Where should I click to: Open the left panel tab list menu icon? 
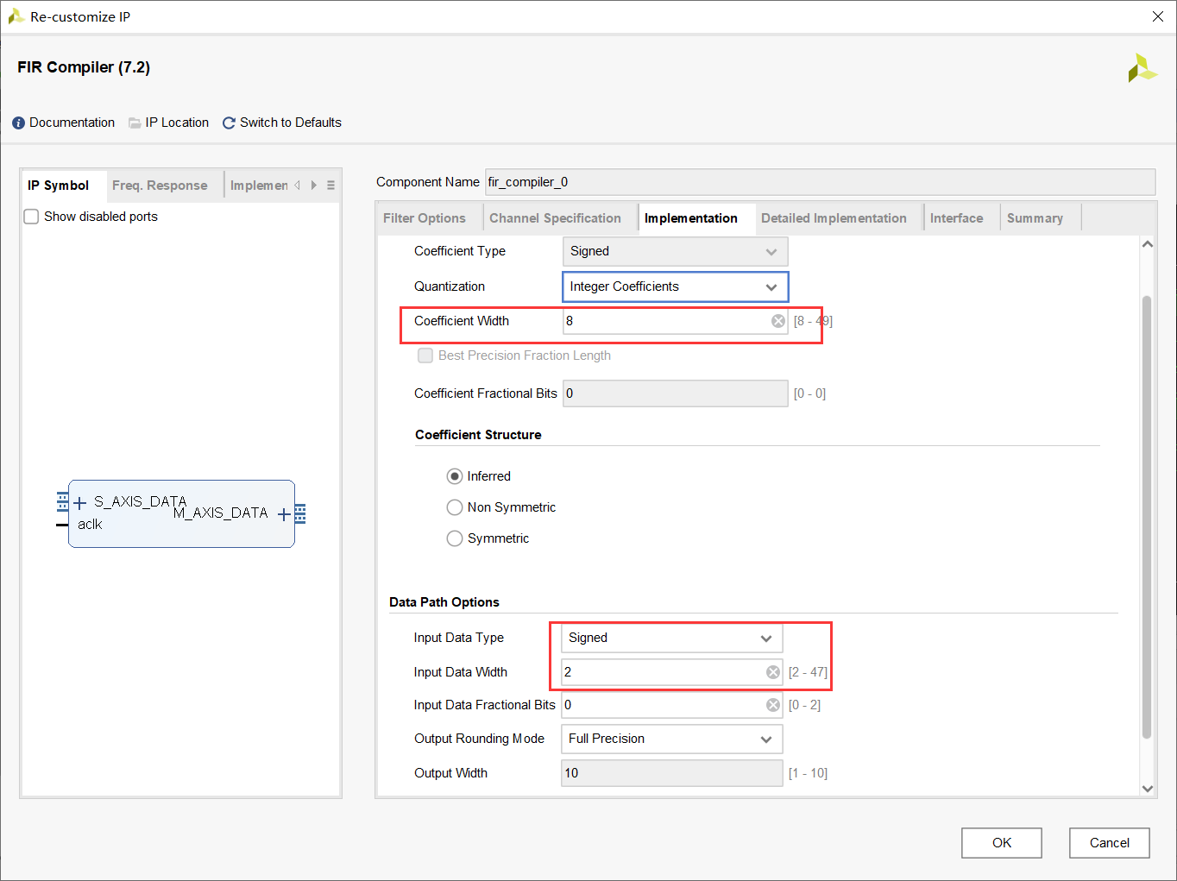330,186
